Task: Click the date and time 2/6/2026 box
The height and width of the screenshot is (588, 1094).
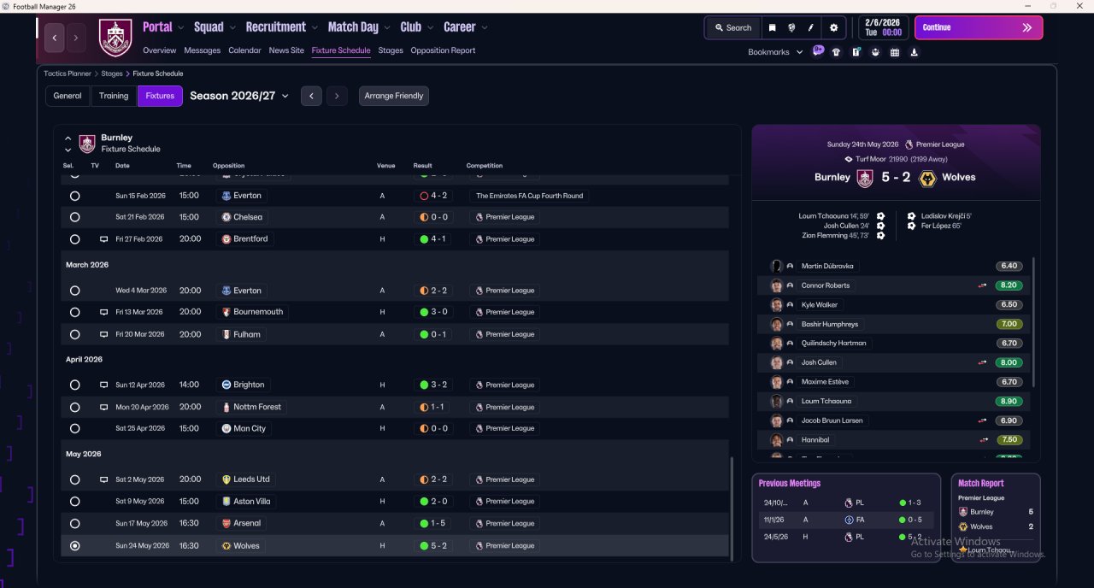Action: tap(882, 27)
